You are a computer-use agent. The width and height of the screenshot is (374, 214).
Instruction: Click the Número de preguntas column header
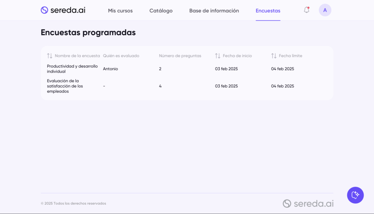pos(180,56)
